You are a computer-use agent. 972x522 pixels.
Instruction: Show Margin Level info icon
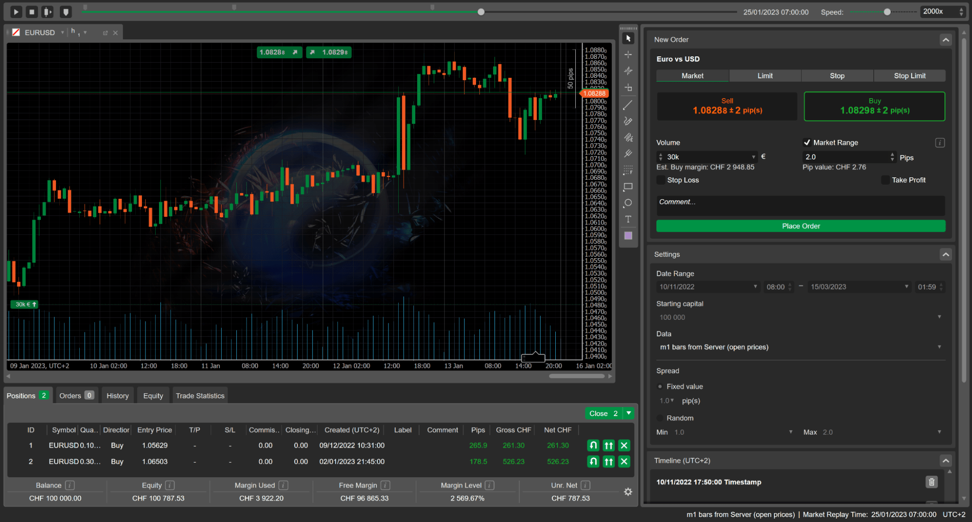pyautogui.click(x=490, y=485)
